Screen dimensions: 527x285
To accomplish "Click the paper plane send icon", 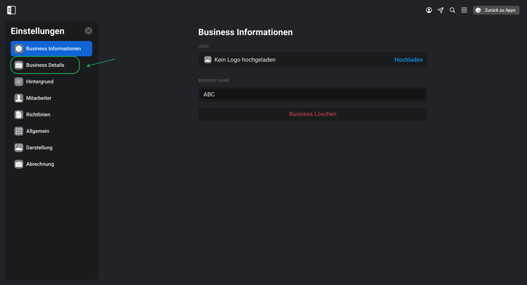I will (440, 10).
